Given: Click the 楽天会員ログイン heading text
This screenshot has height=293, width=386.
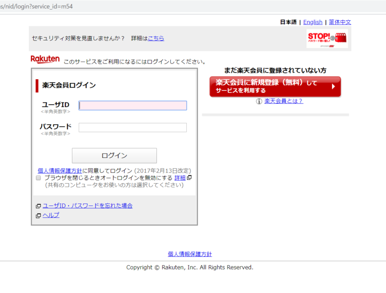Looking at the screenshot, I should click(x=69, y=85).
